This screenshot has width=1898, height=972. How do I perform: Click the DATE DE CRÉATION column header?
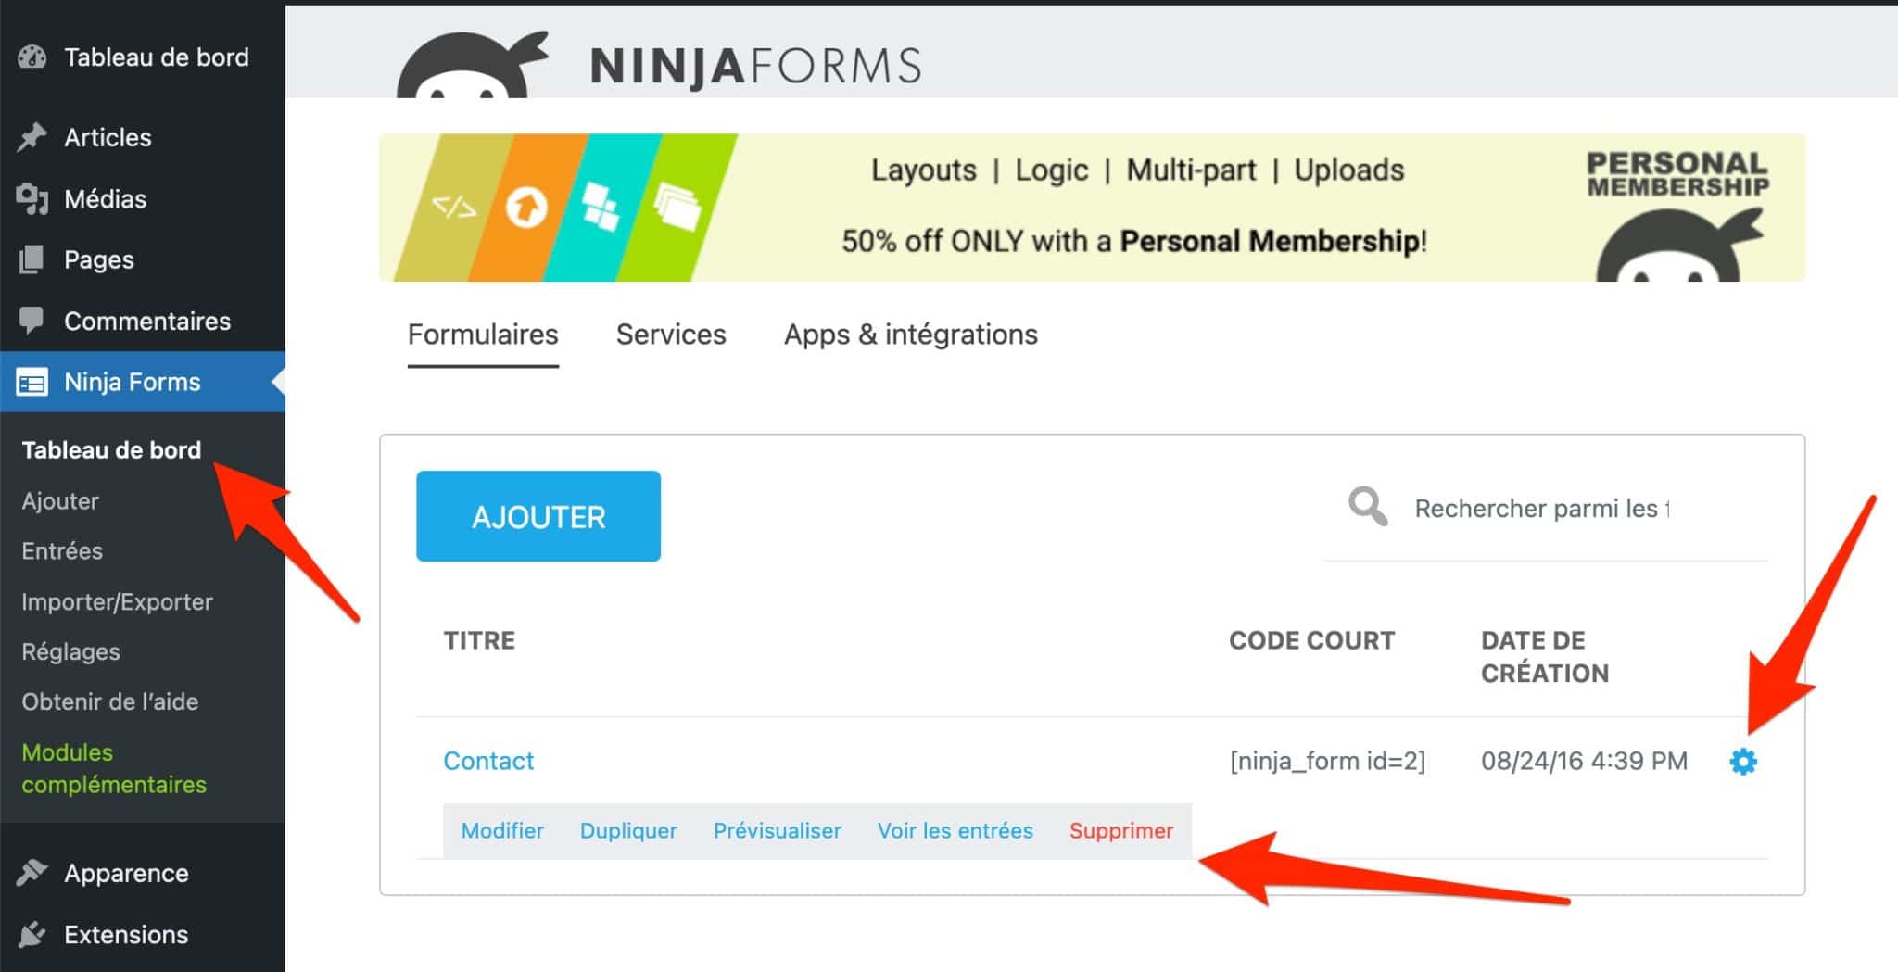pyautogui.click(x=1545, y=657)
